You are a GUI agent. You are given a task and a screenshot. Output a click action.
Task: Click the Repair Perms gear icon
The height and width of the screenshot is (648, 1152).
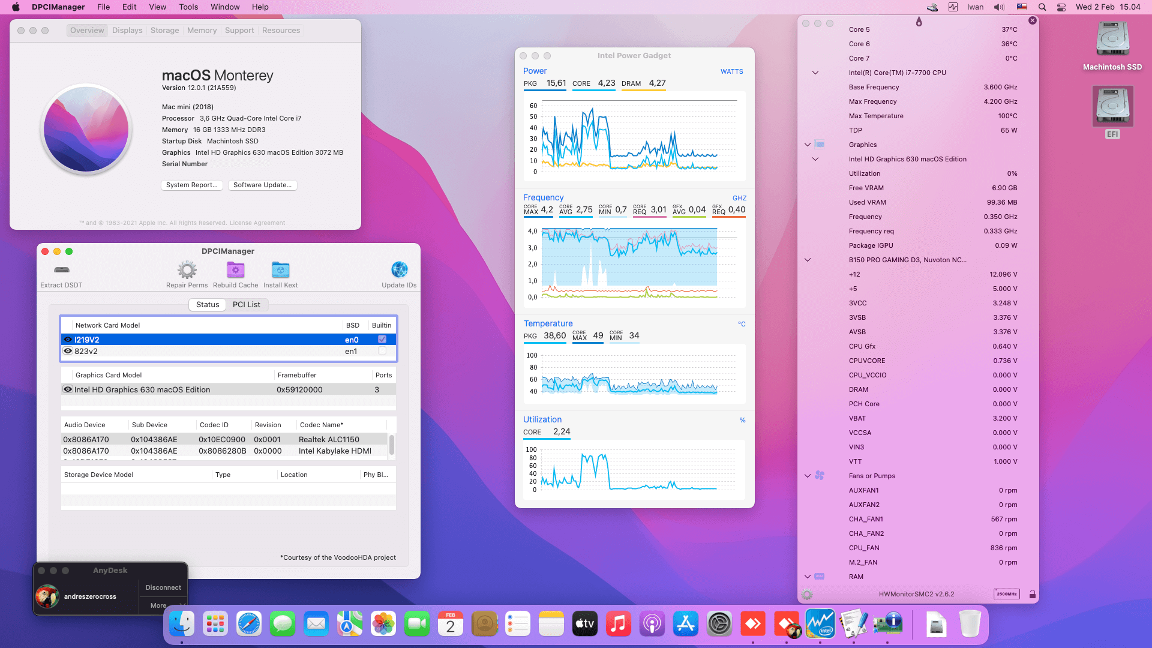pyautogui.click(x=187, y=270)
